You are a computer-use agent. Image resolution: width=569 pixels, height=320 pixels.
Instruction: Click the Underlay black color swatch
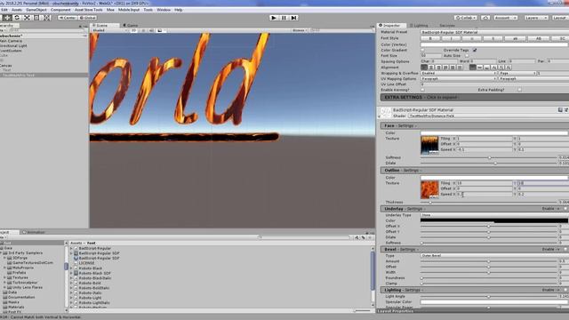pos(494,220)
